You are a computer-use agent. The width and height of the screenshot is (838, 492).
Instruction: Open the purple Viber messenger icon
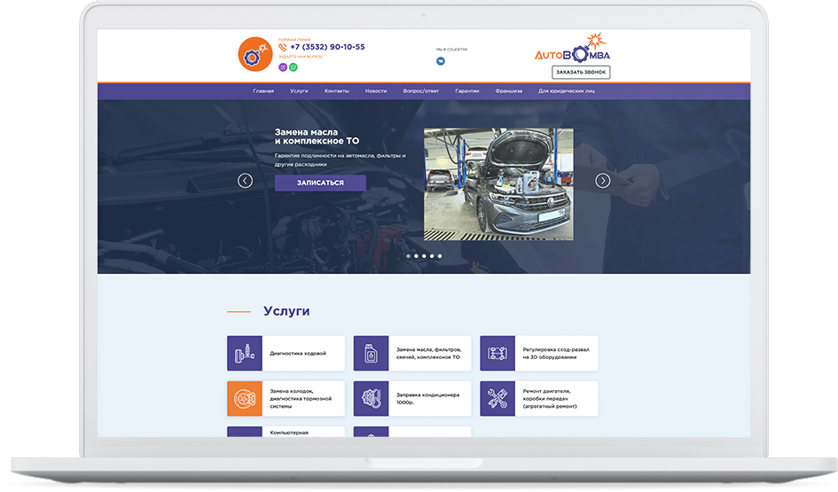coord(283,67)
